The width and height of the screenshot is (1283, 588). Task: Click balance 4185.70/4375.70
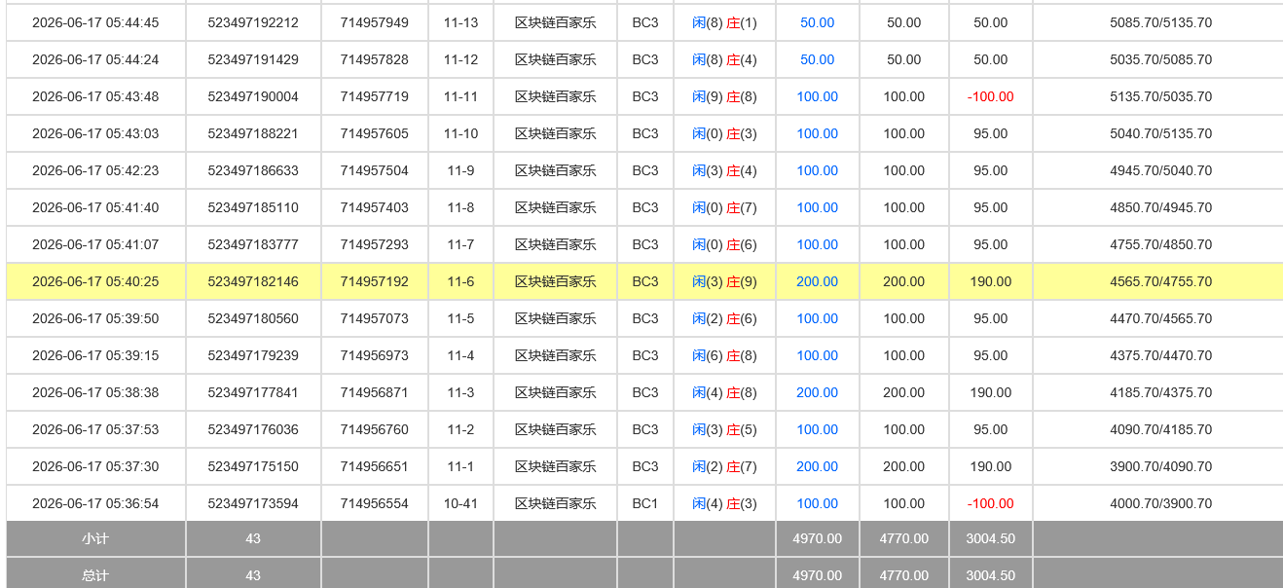coord(1161,392)
